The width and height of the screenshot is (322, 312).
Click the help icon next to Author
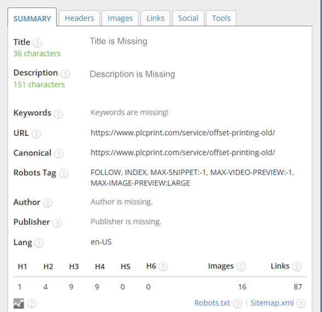(48, 203)
